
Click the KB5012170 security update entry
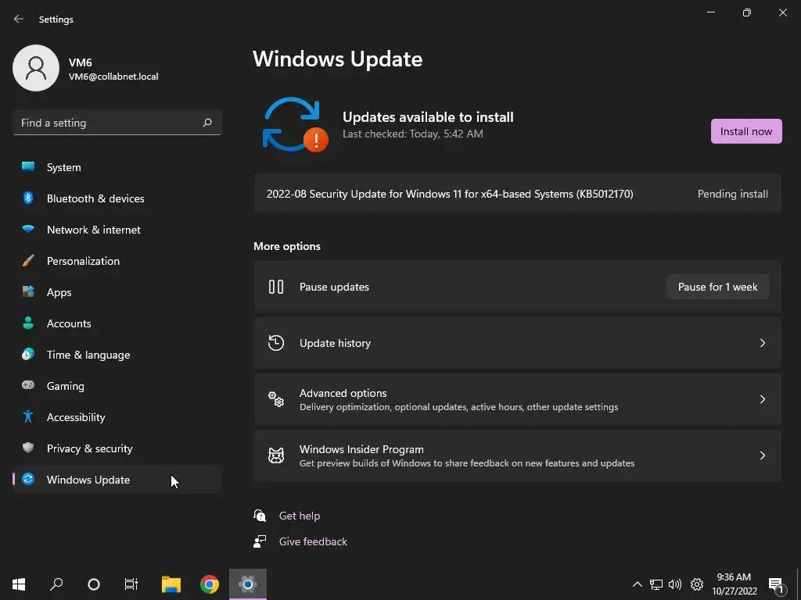[x=518, y=194]
